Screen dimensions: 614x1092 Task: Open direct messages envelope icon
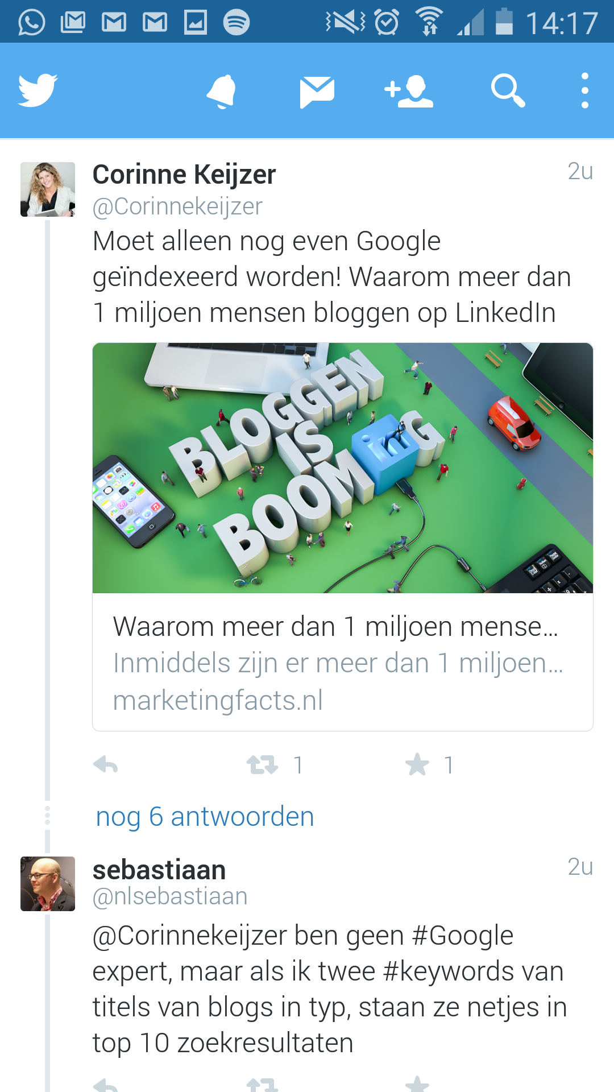(x=317, y=92)
